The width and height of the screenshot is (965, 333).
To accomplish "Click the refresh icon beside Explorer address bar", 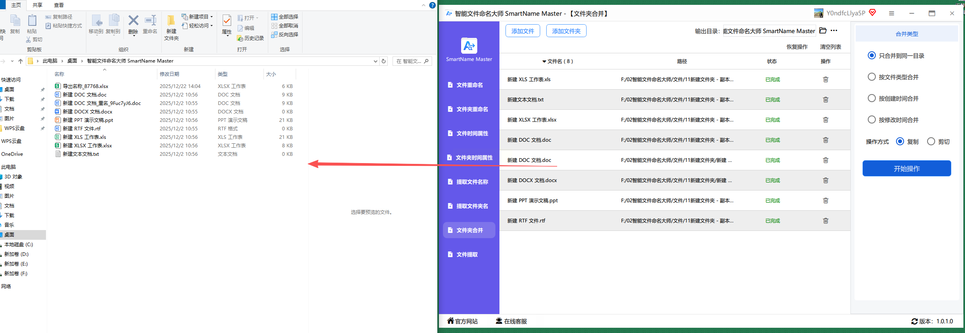I will 384,61.
